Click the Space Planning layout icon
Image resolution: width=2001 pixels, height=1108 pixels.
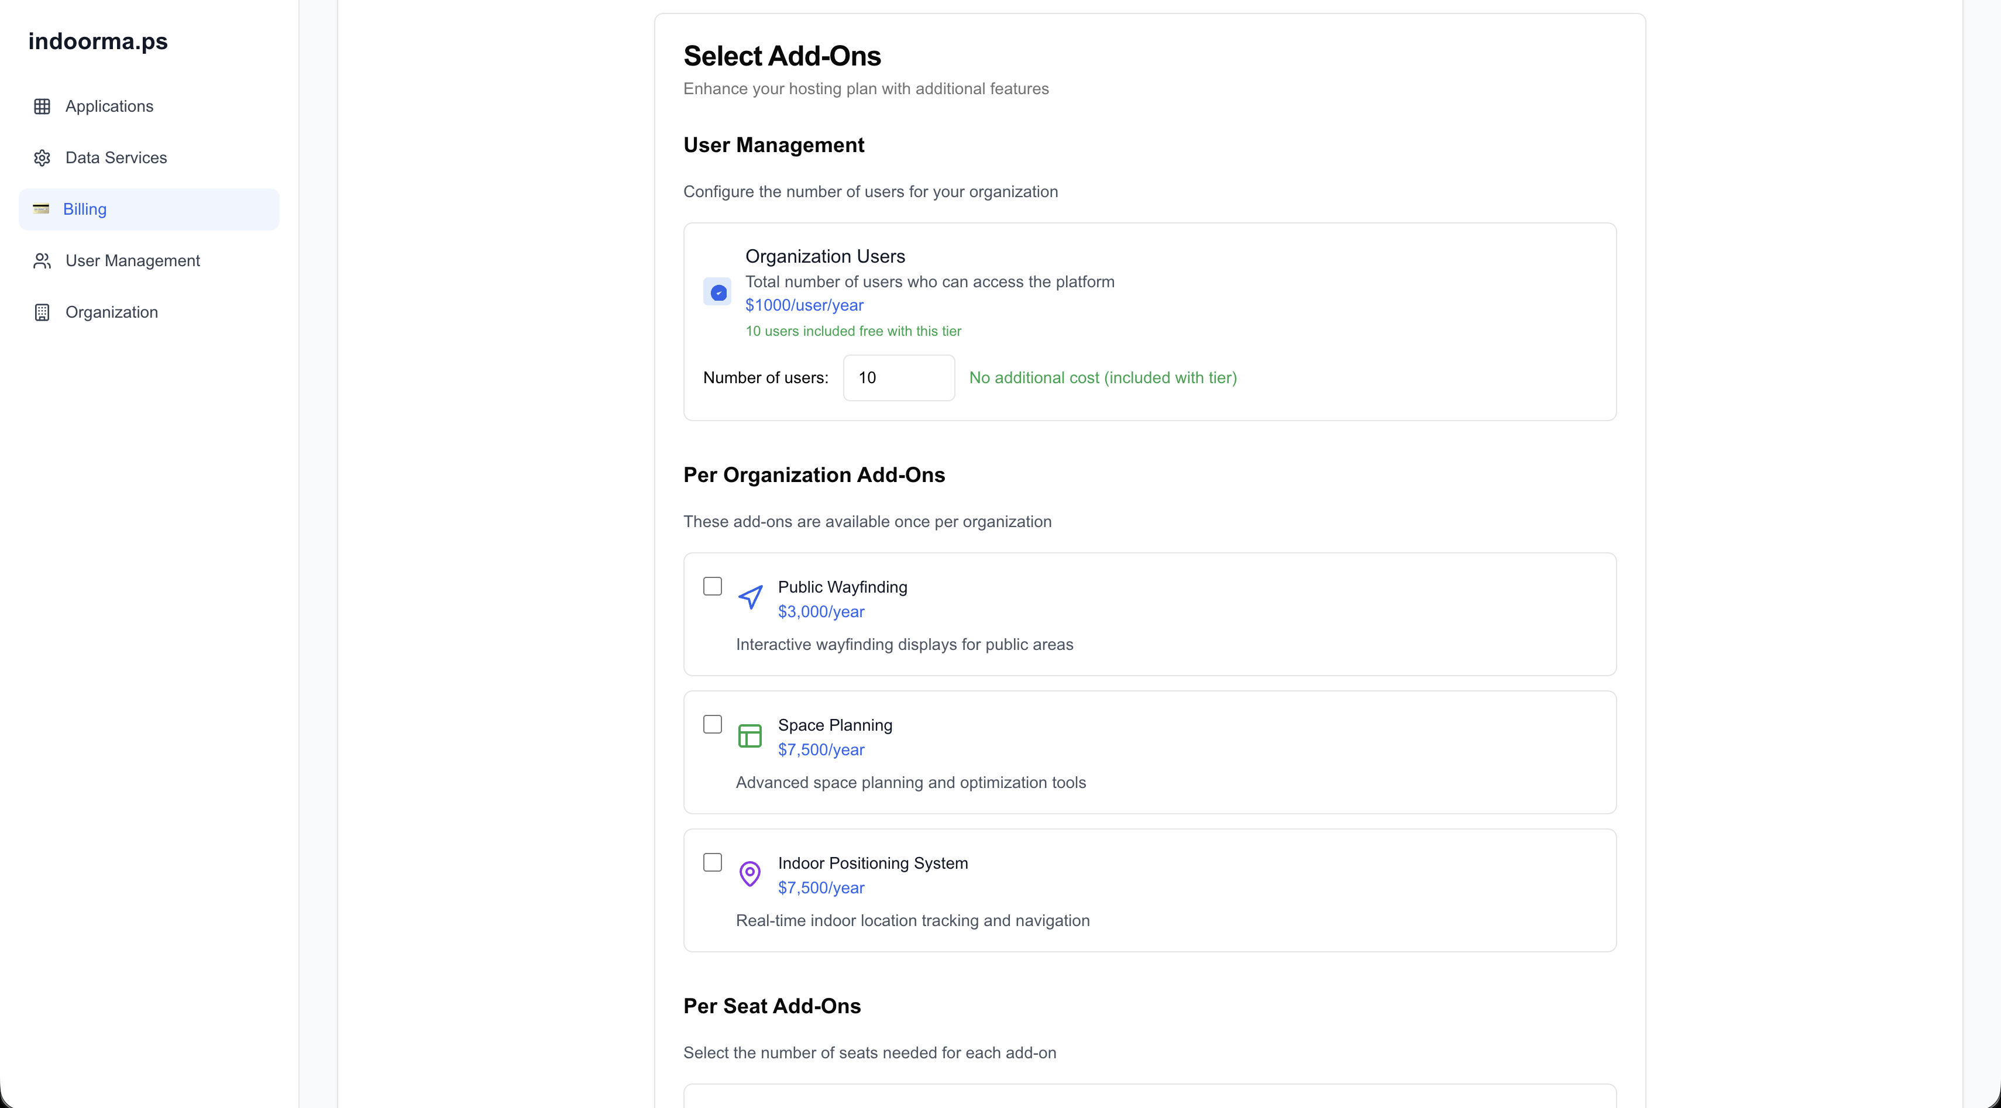pos(749,735)
